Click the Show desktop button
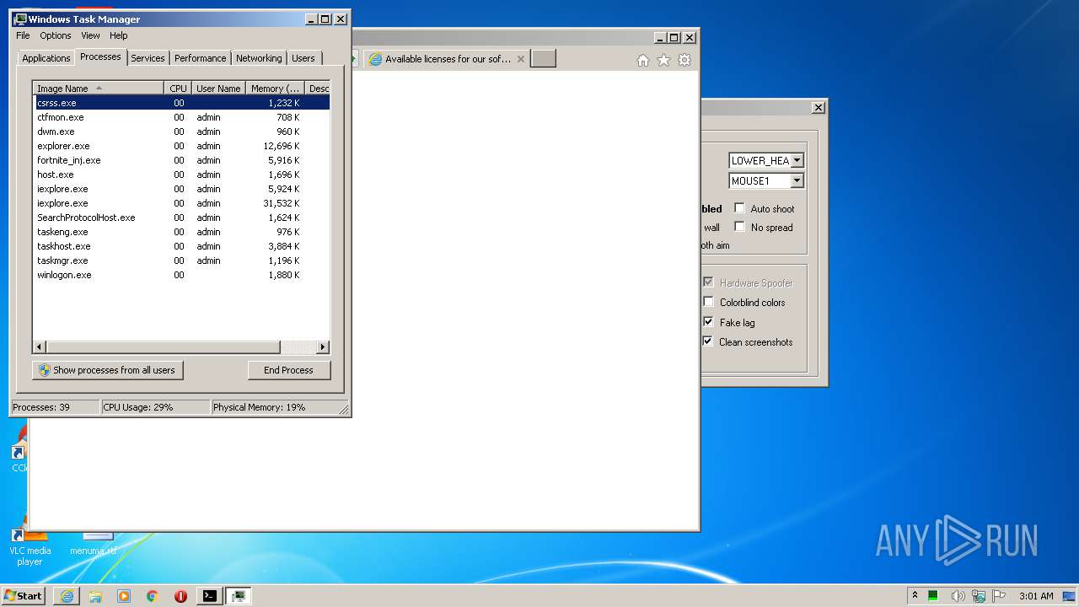Screen dimensions: 1079x607 tap(1071, 596)
